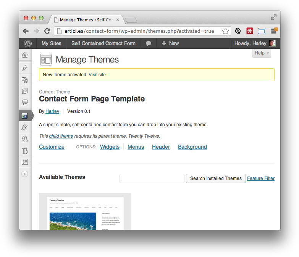Focus the theme search text field
Screen dimensions: 299x257
point(152,178)
